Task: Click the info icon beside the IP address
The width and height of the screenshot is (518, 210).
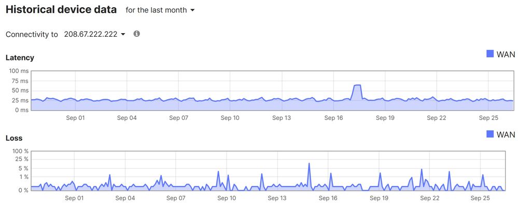Action: coord(137,34)
